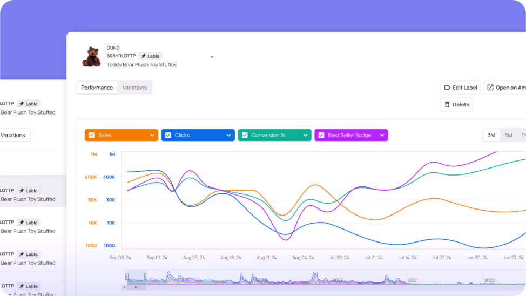Viewport: 526px width, 296px height.
Task: Click the Edit Label button
Action: tap(460, 88)
